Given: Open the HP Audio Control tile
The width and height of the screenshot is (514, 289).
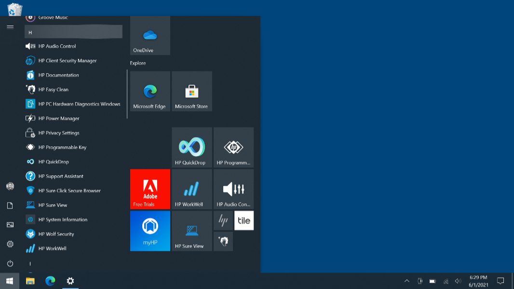Looking at the screenshot, I should (x=233, y=189).
